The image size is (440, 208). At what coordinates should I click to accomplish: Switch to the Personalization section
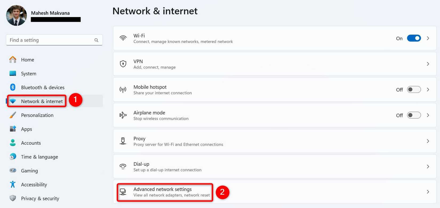point(37,115)
